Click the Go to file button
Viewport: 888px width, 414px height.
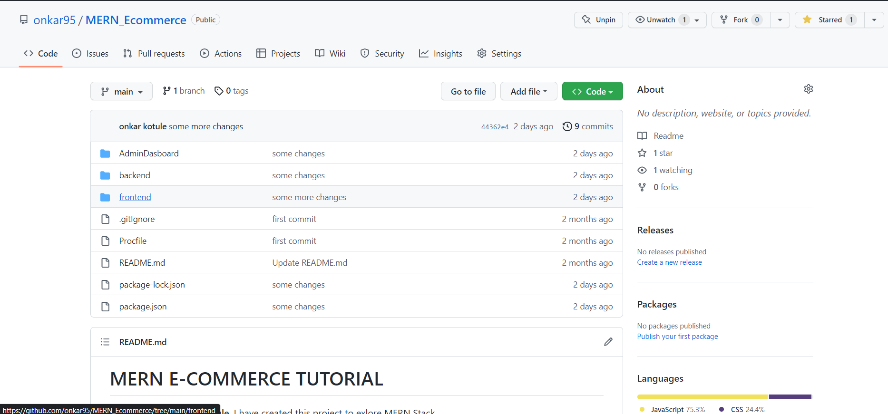[x=468, y=91]
